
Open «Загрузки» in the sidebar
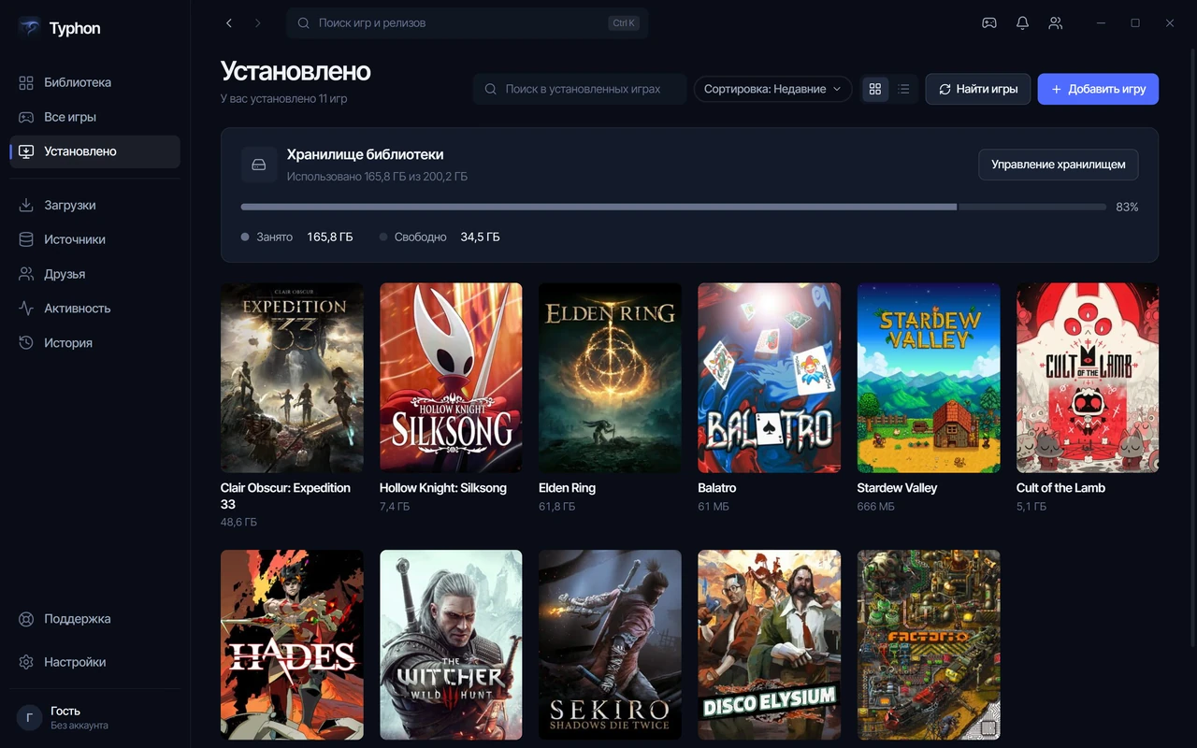click(x=94, y=205)
